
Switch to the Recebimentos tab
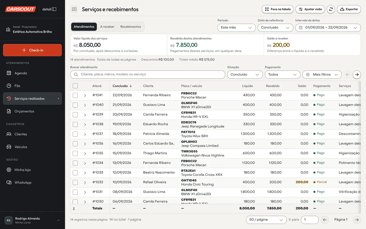click(131, 27)
